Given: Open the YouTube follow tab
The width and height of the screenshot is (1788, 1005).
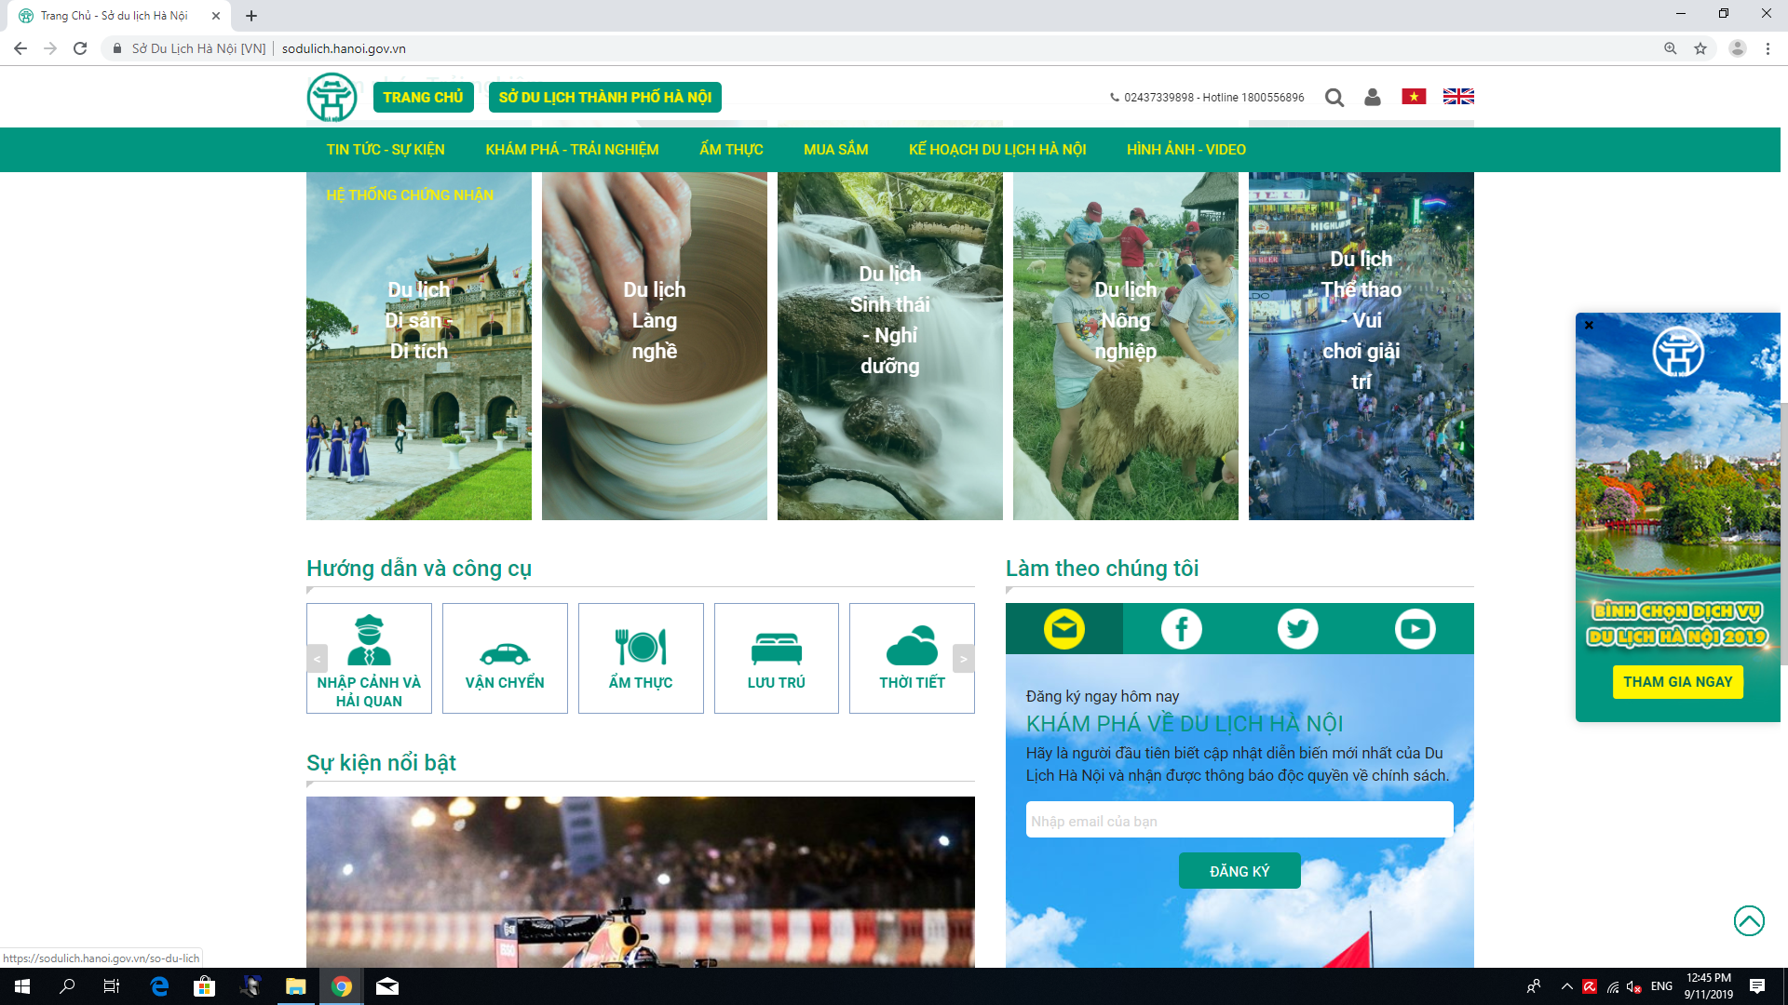Looking at the screenshot, I should [x=1415, y=629].
